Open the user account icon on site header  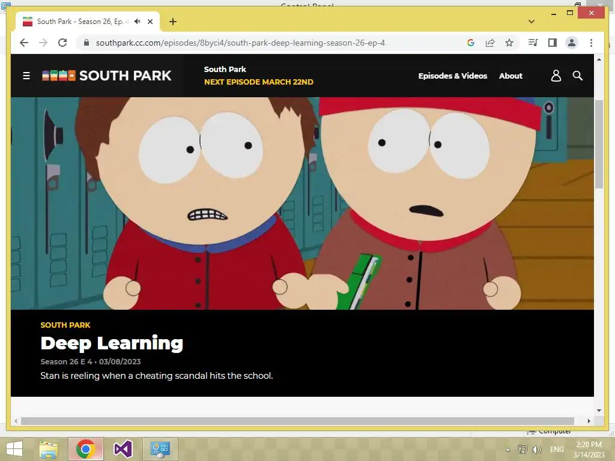(556, 76)
